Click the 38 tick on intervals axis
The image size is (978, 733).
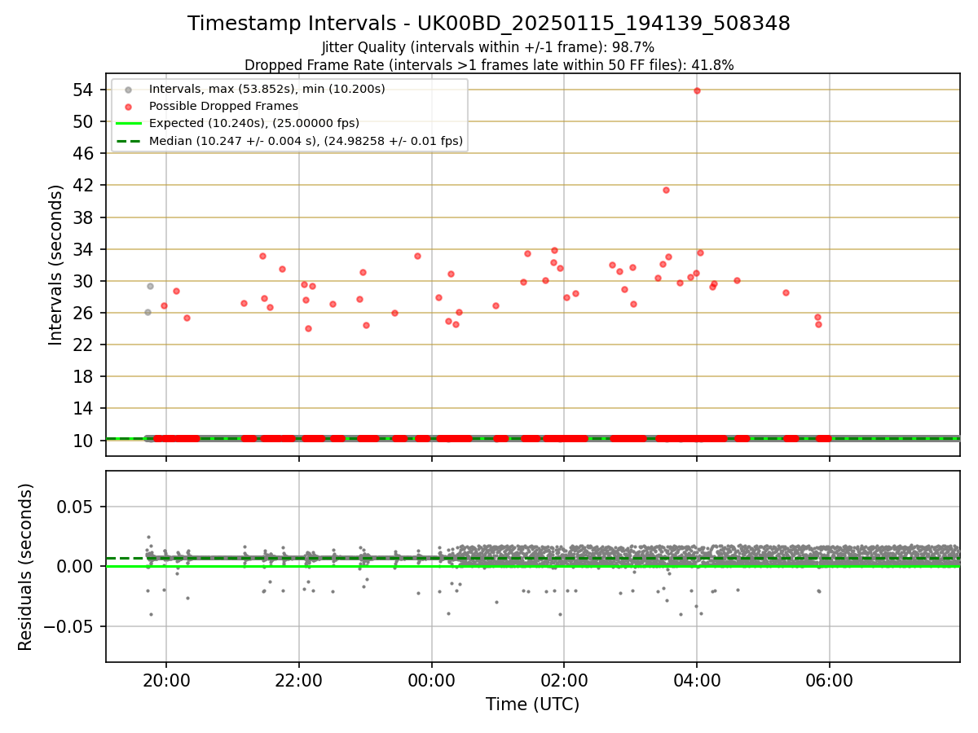(85, 217)
